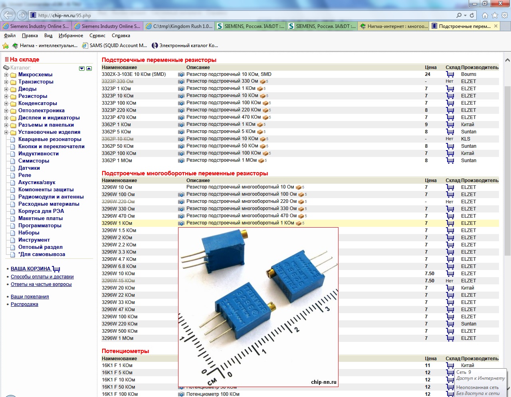Open Кварцевые резонаторы category
The image size is (511, 397).
tap(50, 139)
